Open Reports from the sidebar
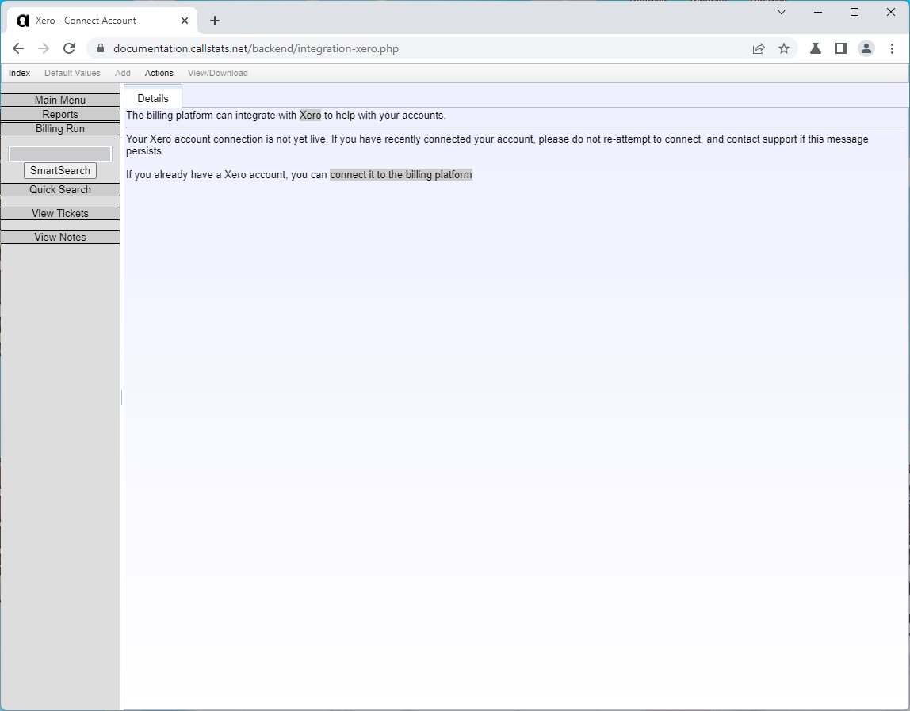The height and width of the screenshot is (711, 910). [60, 115]
